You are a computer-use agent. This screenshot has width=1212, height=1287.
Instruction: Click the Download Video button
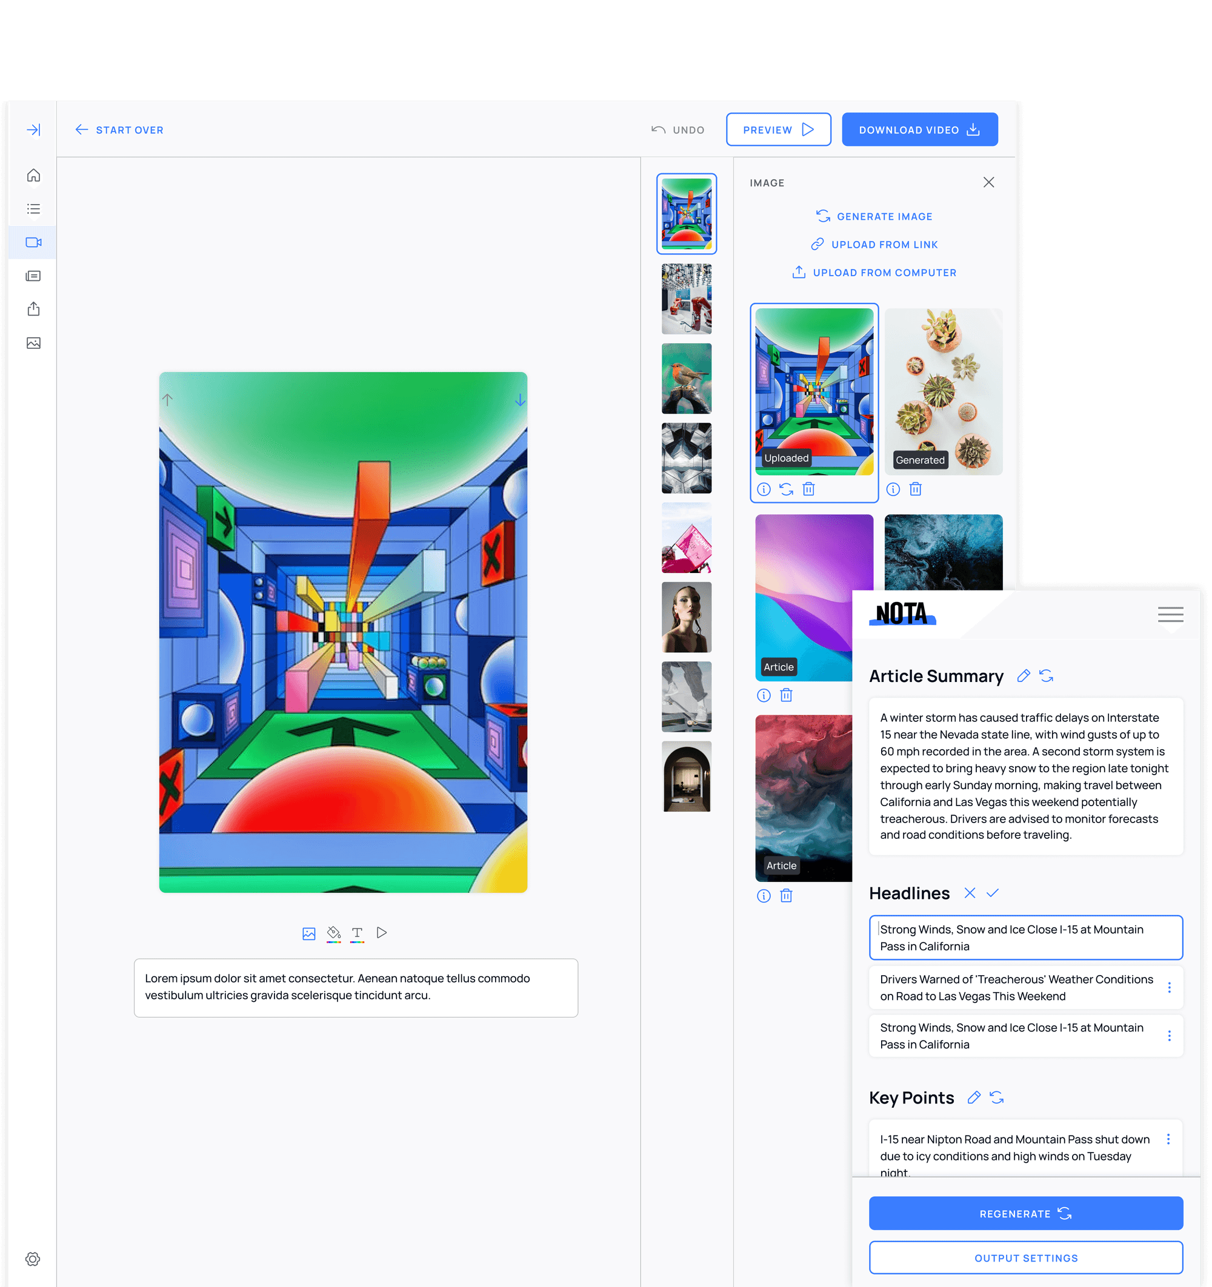919,130
